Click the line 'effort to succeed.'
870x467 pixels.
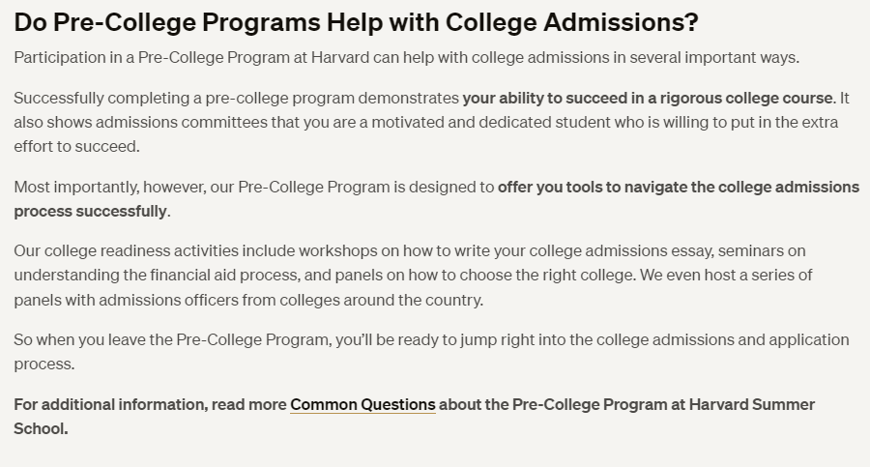click(76, 146)
